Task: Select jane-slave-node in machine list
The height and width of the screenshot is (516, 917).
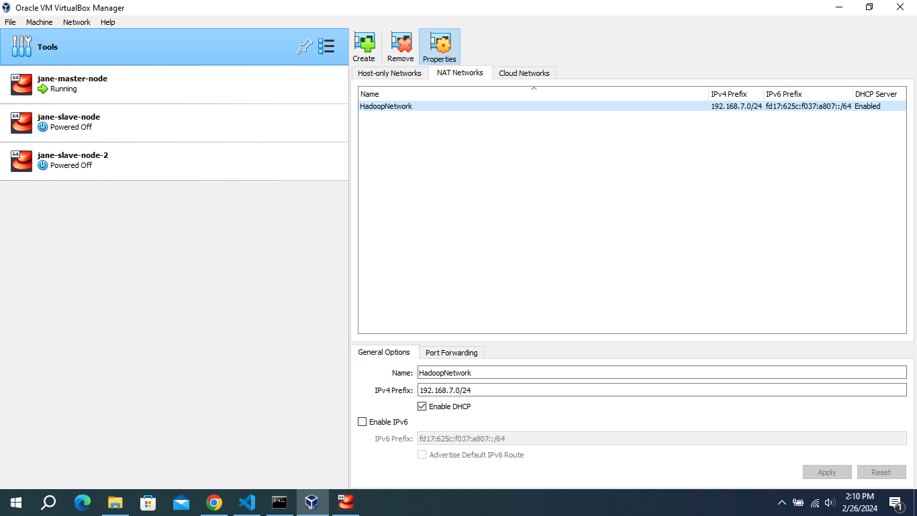Action: [174, 123]
